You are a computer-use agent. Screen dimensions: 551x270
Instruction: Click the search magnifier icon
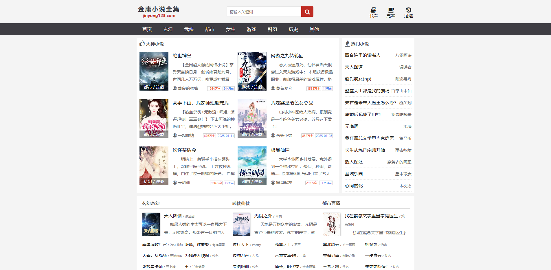pos(307,12)
